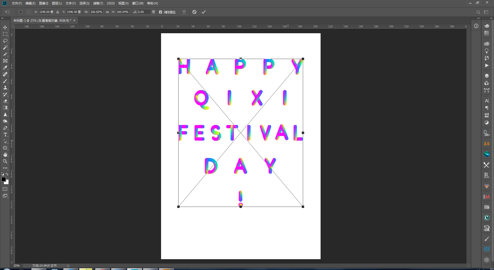Select the Magic Wand tool
This screenshot has height=270, width=494.
click(5, 47)
